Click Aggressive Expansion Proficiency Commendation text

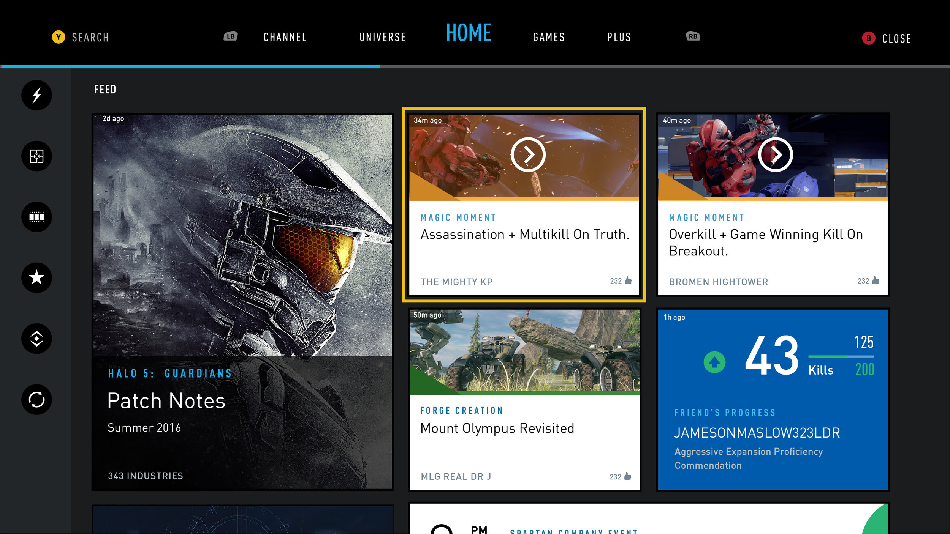(749, 458)
